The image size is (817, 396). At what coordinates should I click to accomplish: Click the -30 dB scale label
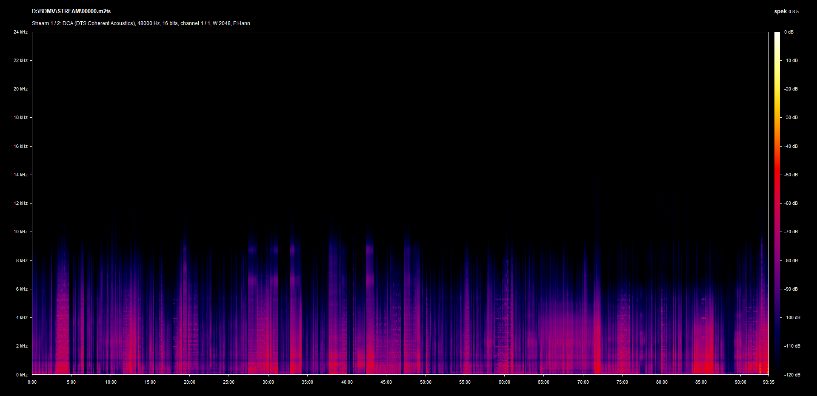(791, 117)
